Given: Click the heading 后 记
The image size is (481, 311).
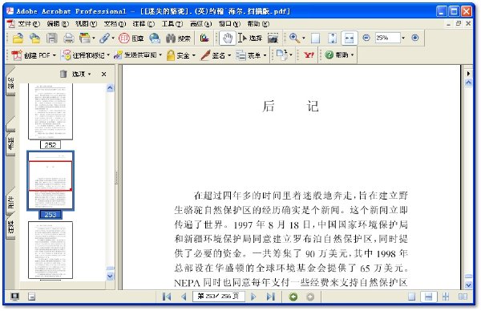Looking at the screenshot, I should [x=290, y=106].
